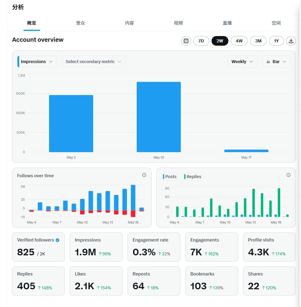Click the Account overview heading
This screenshot has height=307, width=301.
(x=38, y=40)
